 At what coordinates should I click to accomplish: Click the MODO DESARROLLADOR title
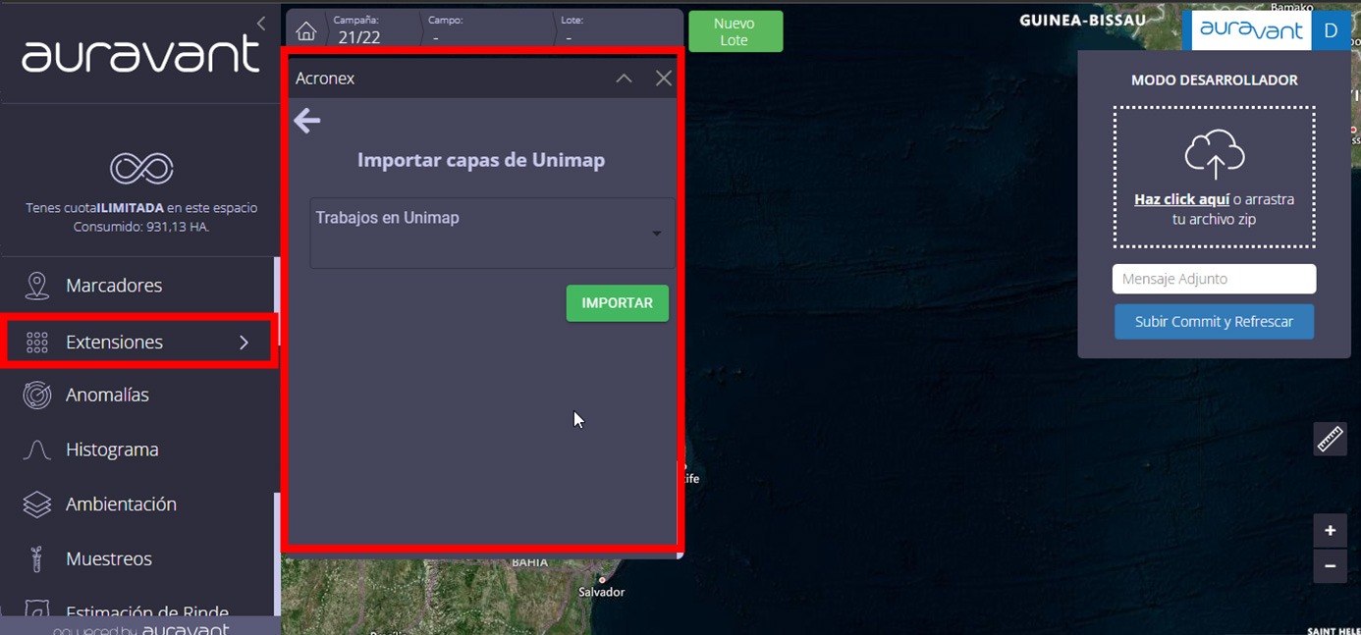1215,80
